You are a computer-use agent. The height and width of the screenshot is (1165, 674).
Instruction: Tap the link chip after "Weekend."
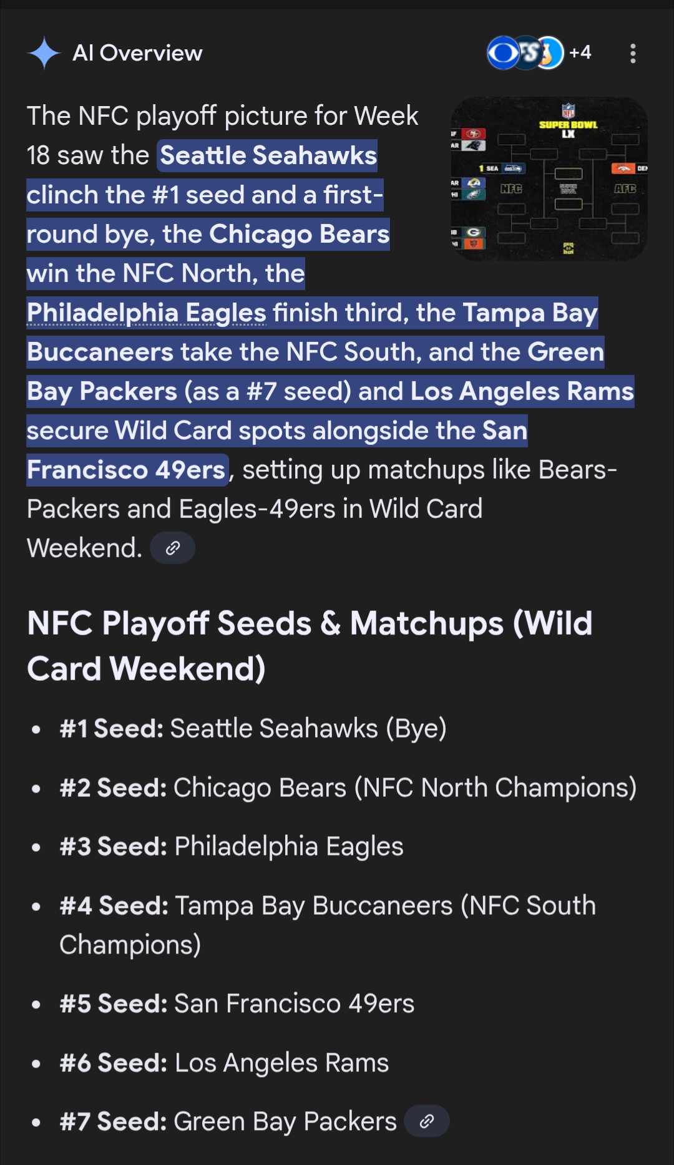pyautogui.click(x=173, y=548)
